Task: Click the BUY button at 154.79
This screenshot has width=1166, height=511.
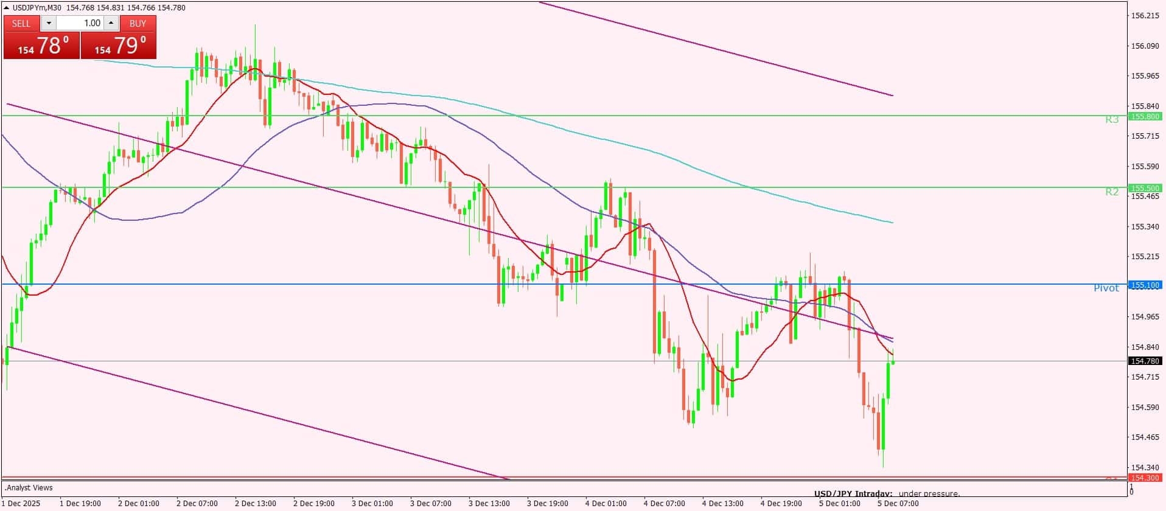Action: click(x=119, y=45)
